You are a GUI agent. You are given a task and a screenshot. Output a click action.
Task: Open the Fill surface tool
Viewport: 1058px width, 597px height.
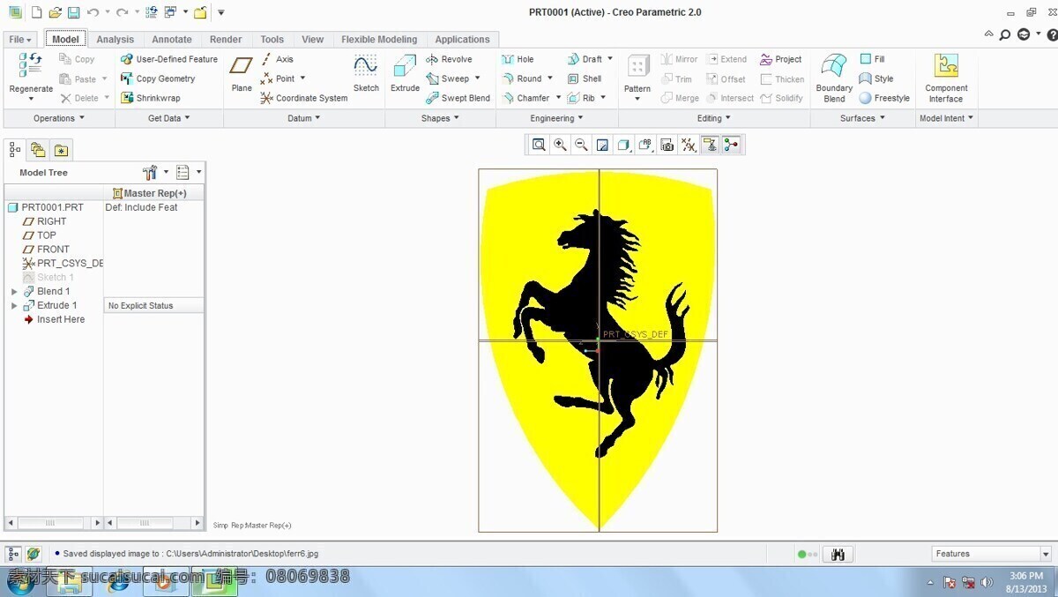pyautogui.click(x=873, y=59)
